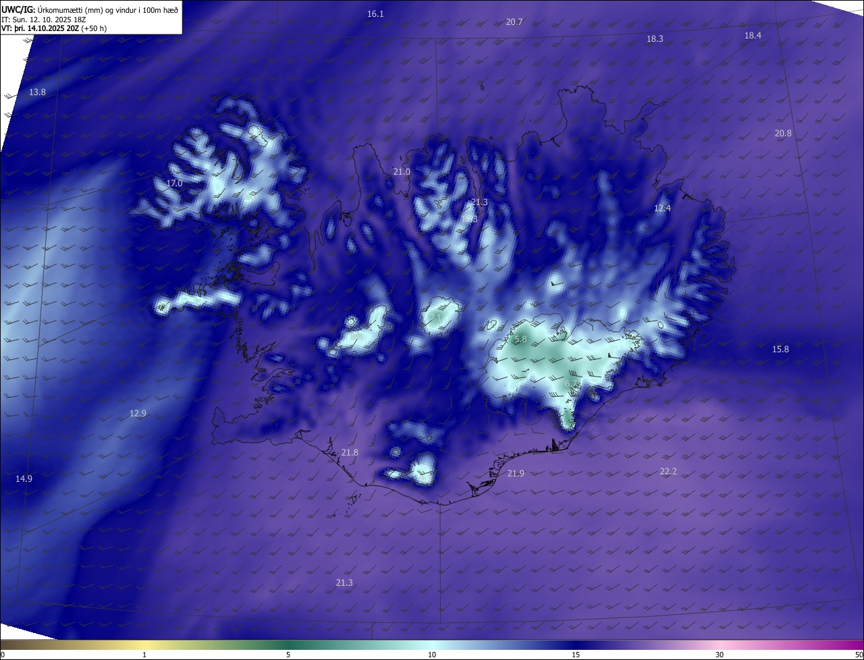
Task: Click the '14.9' value label
Action: point(24,479)
